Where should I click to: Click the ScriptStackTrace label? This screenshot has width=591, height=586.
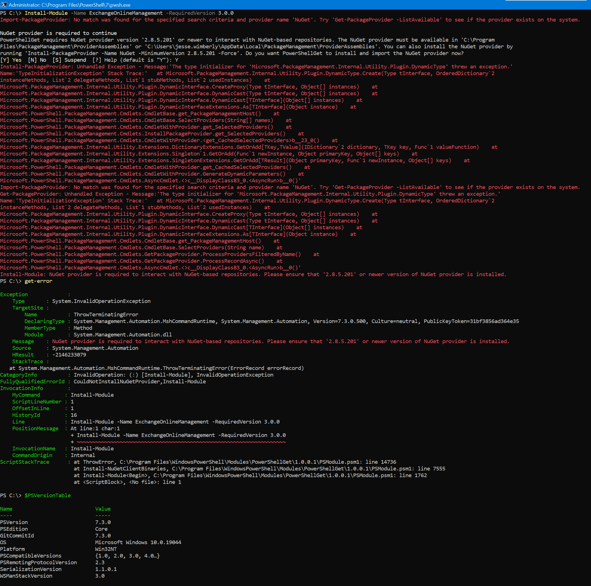[x=25, y=462]
